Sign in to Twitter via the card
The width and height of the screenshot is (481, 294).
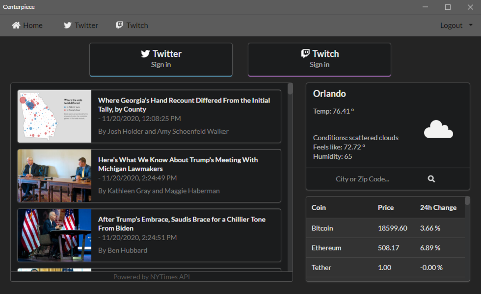[x=161, y=59]
